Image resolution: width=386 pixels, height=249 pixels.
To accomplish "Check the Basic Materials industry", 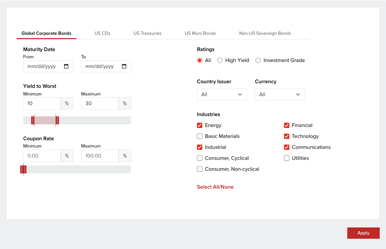I will (200, 136).
